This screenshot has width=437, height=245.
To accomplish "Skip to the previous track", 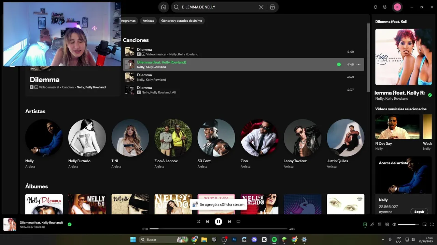I will click(208, 222).
